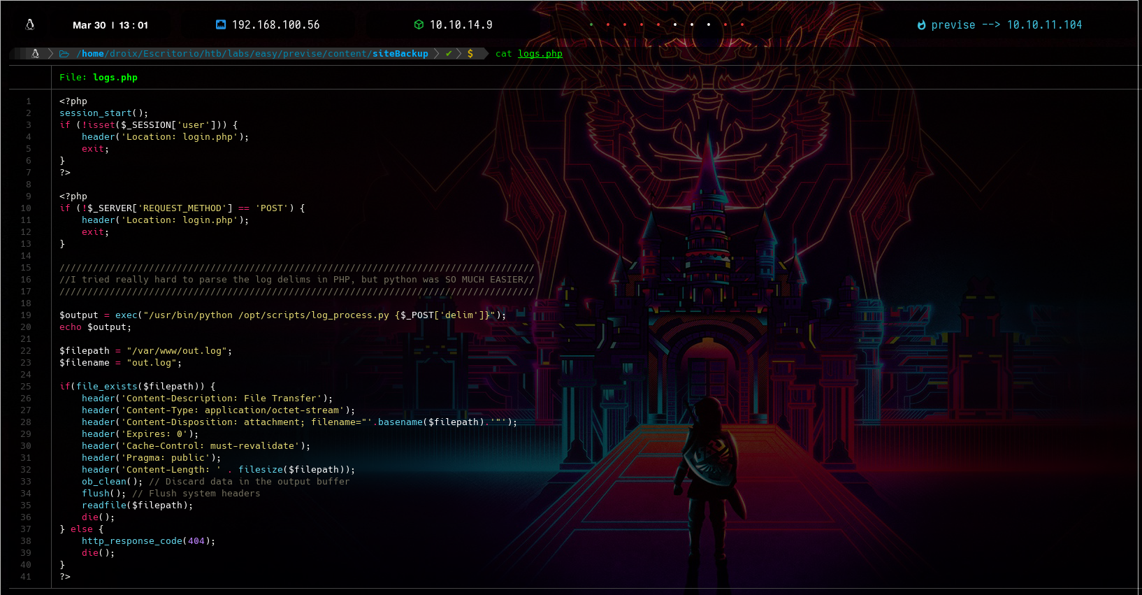Screen dimensions: 1142x595
Task: Click the blue ethernet icon beside 192.168.100.56
Action: [x=221, y=24]
